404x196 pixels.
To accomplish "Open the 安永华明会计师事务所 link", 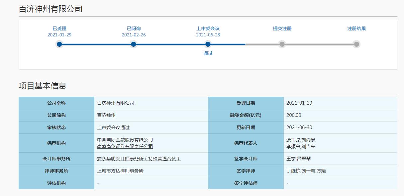I will point(139,159).
